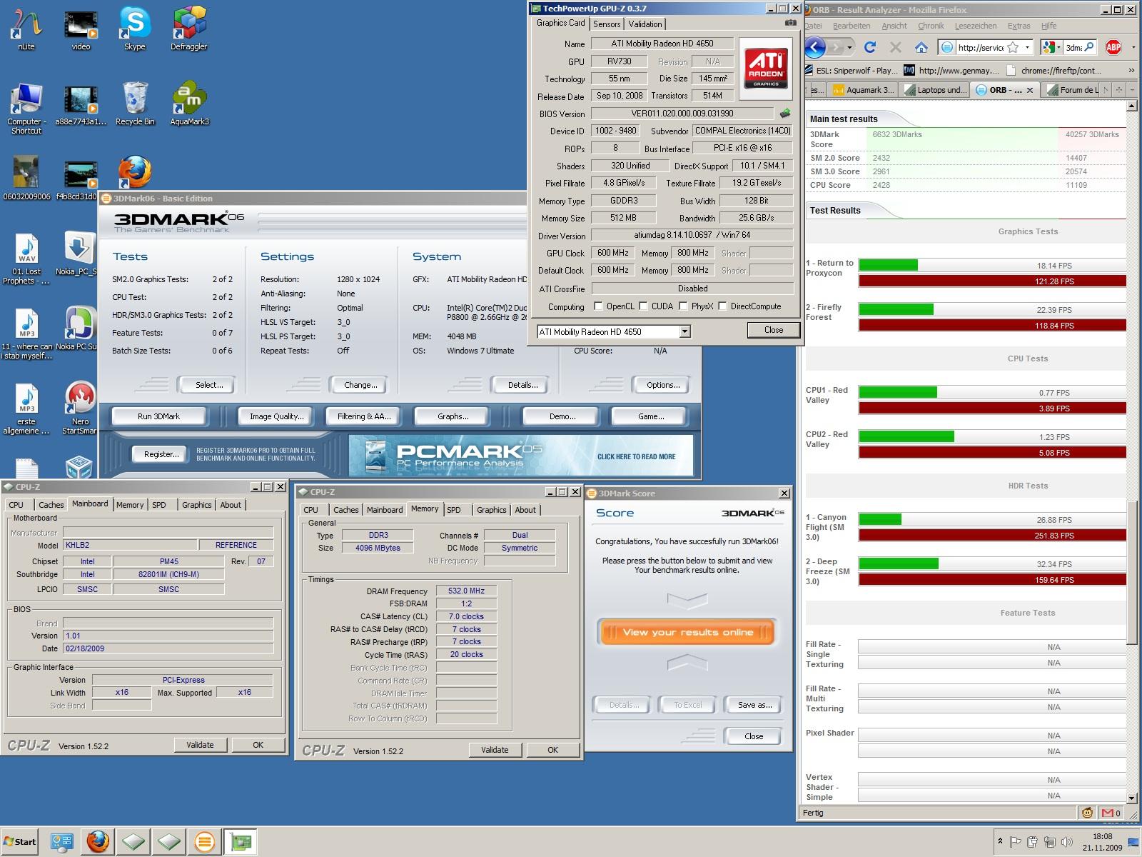Image resolution: width=1142 pixels, height=857 pixels.
Task: Select the Computer - Shortcut desktop icon
Action: pos(26,107)
